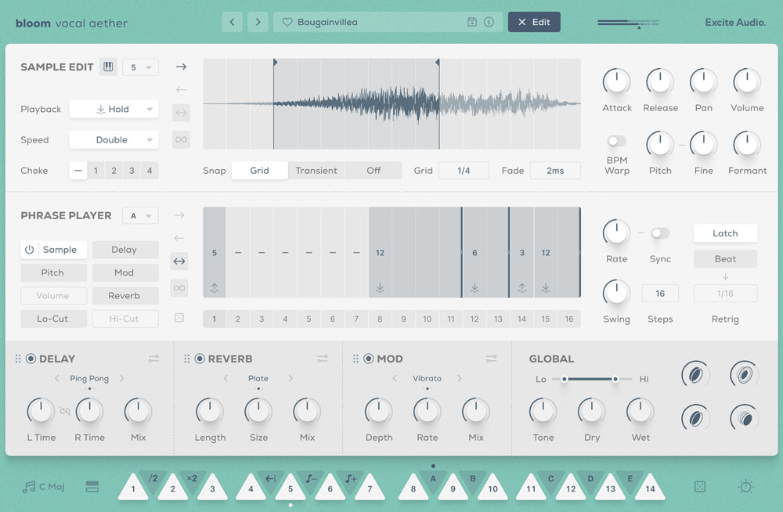Open the preset info panel
783x512 pixels.
(x=490, y=22)
